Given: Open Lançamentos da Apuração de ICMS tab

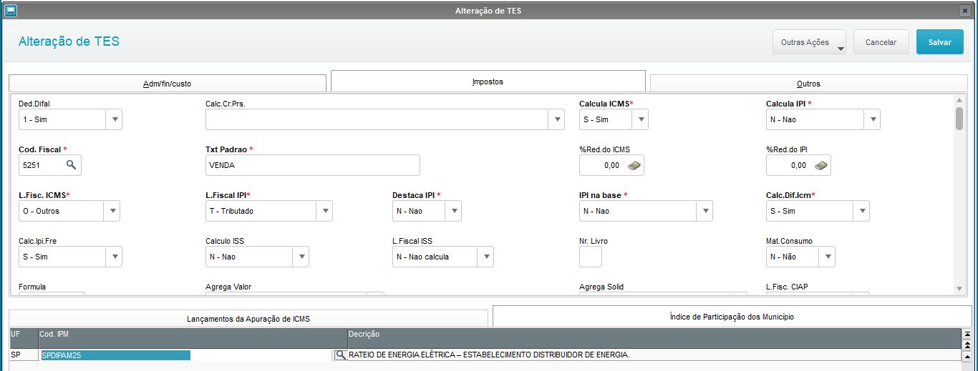Looking at the screenshot, I should coord(248,318).
